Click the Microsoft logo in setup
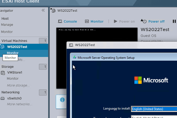The height and width of the screenshot is (118, 177). (x=151, y=80)
